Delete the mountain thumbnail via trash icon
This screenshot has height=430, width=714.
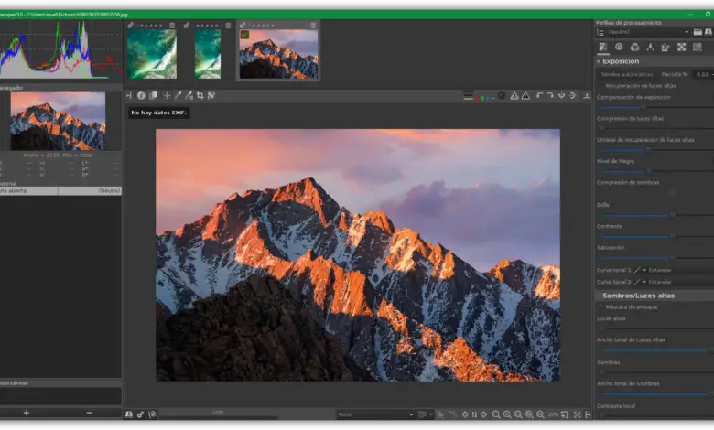click(x=313, y=26)
